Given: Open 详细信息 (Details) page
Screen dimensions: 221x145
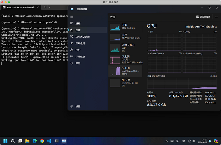Looking at the screenshot, I should click(x=87, y=57).
